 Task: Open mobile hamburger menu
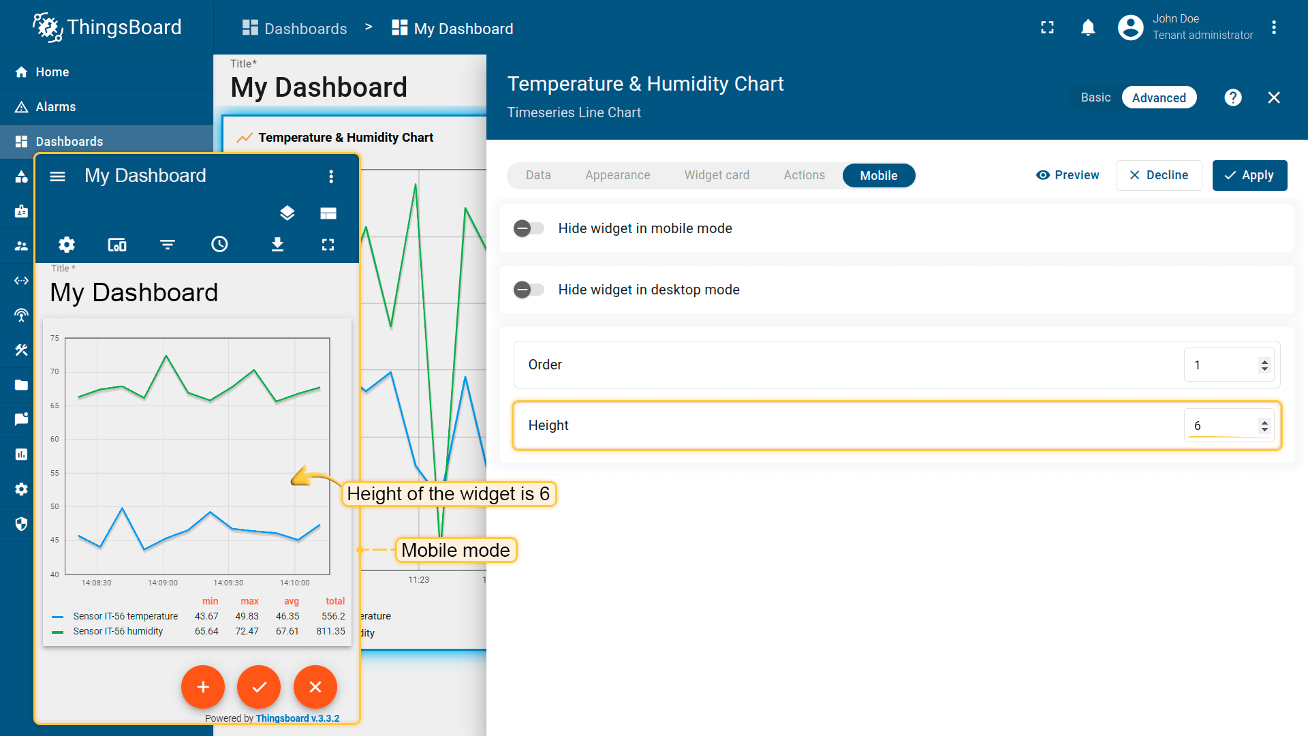click(58, 177)
